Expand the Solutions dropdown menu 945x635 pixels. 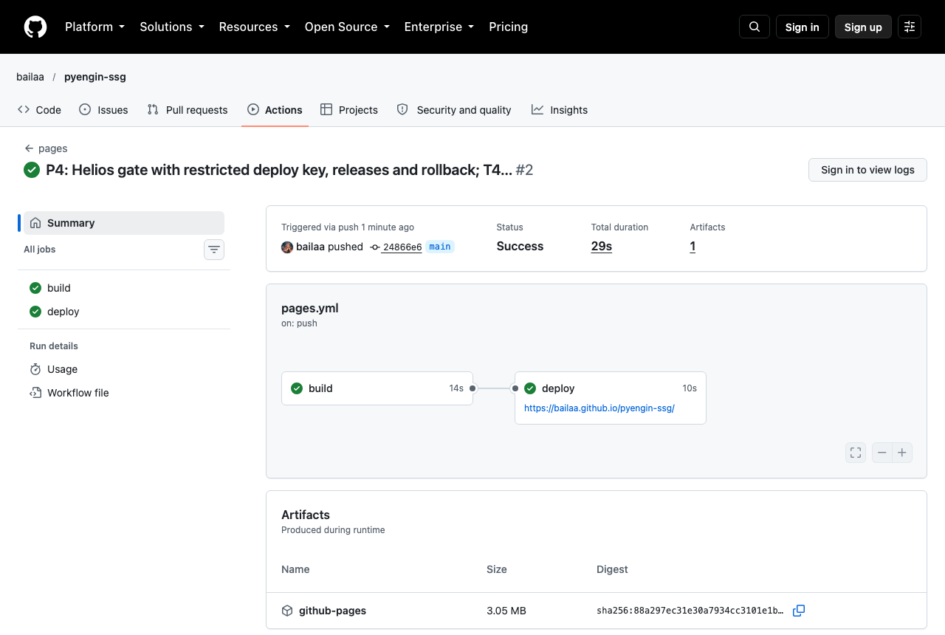click(x=172, y=27)
